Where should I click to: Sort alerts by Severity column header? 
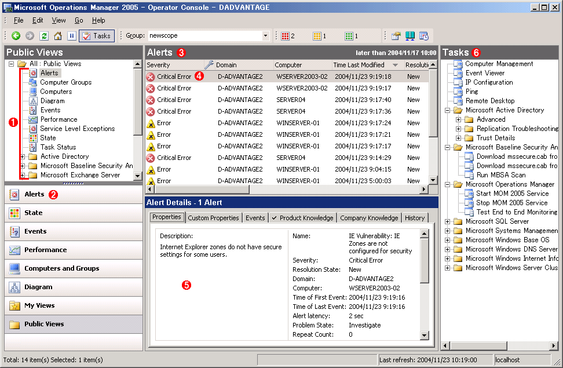175,65
